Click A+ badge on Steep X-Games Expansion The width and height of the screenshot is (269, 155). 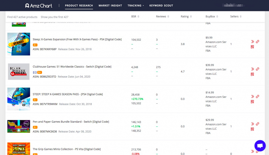click(35, 45)
